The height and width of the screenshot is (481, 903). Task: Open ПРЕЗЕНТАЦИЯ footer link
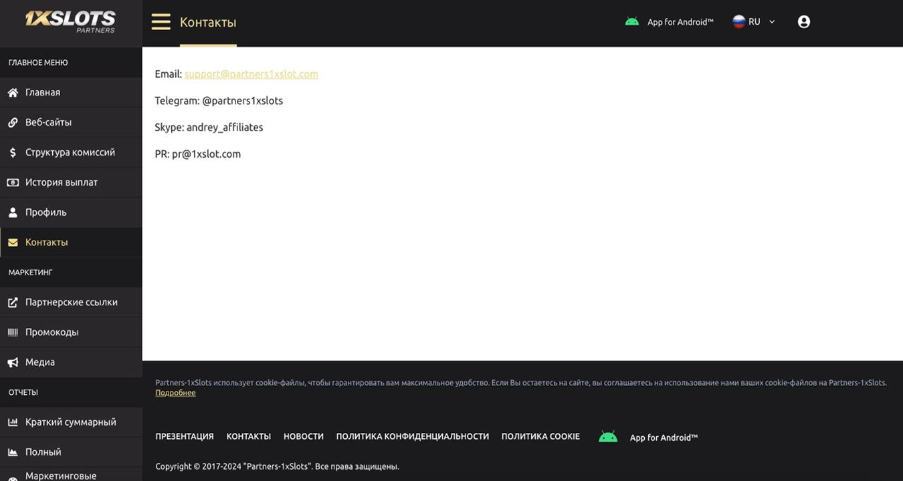(x=185, y=436)
